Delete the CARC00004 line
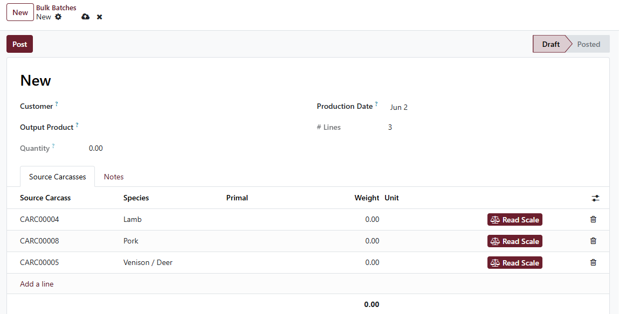619x314 pixels. [593, 219]
